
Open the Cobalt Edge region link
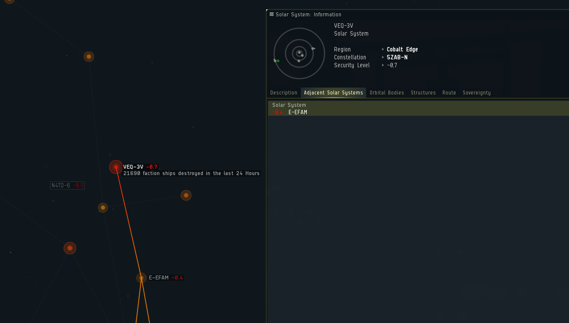(x=402, y=49)
